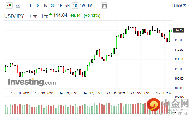Choose the 1M timeframe
Viewport: 193px width, 119px height.
coord(90,6)
